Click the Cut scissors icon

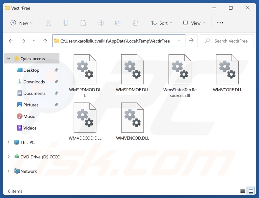[49, 23]
